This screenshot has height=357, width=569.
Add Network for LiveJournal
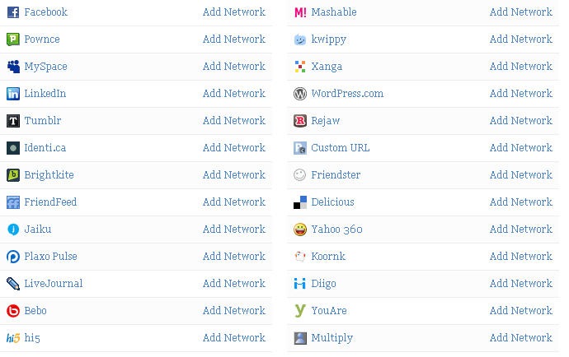coord(234,284)
